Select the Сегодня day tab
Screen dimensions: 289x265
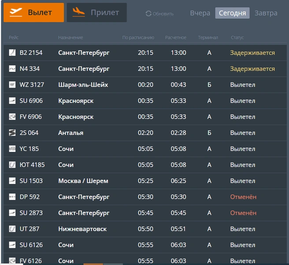coord(233,13)
